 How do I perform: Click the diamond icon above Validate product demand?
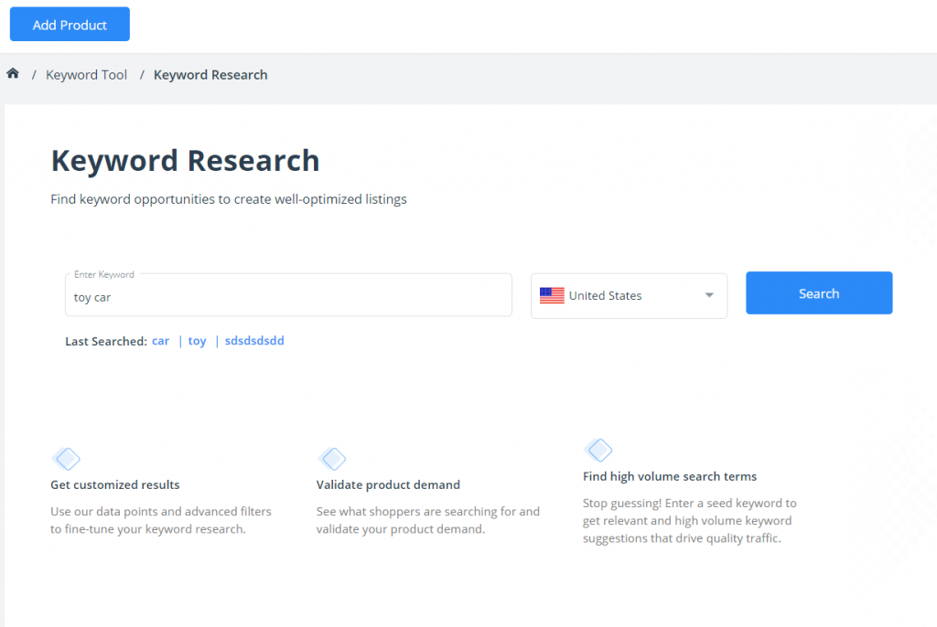pyautogui.click(x=332, y=459)
